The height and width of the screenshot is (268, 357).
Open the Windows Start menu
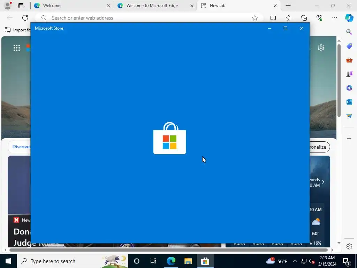click(8, 261)
